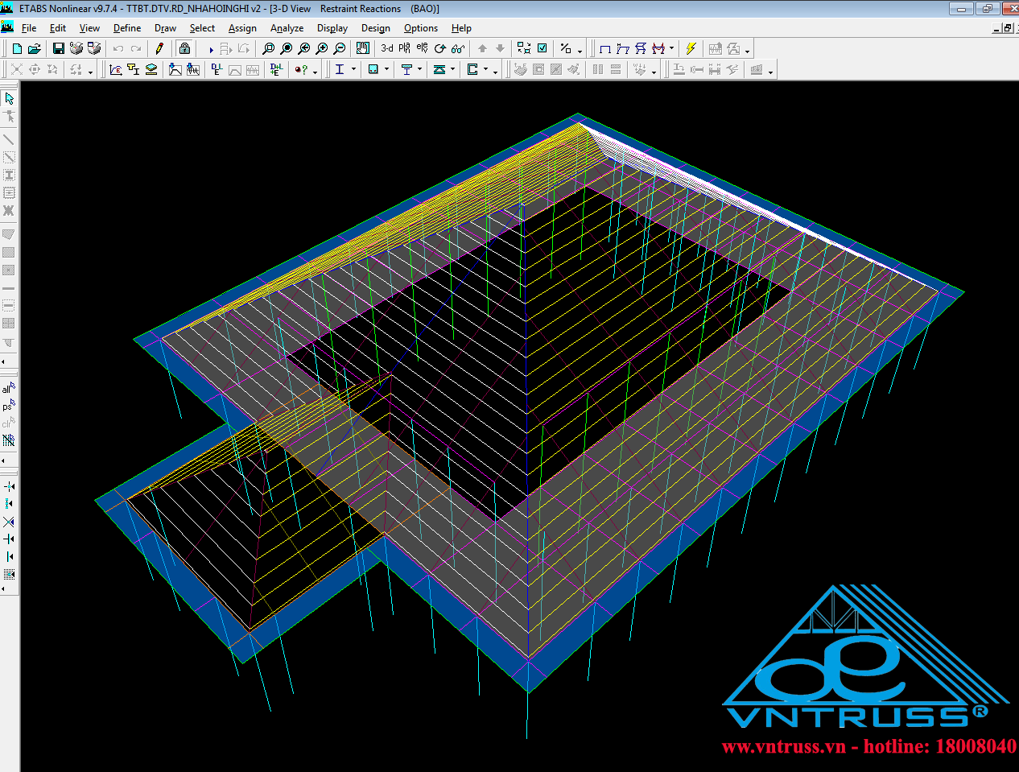1019x772 pixels.
Task: Click the Zoom In One Step icon
Action: (x=322, y=49)
